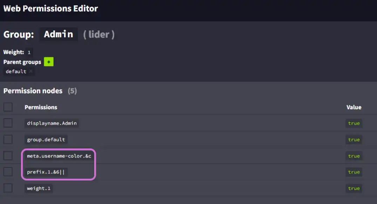Check the group.default row checkbox
This screenshot has width=377, height=204.
[x=8, y=139]
